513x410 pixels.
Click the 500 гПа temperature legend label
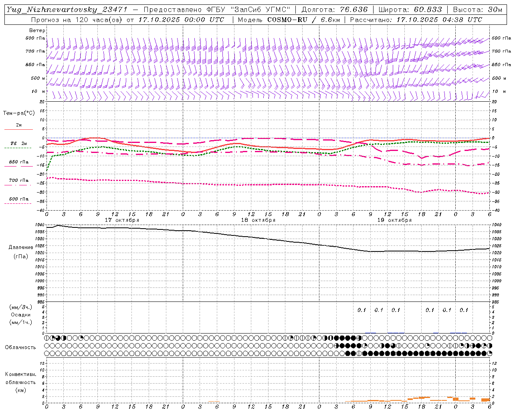(x=19, y=199)
